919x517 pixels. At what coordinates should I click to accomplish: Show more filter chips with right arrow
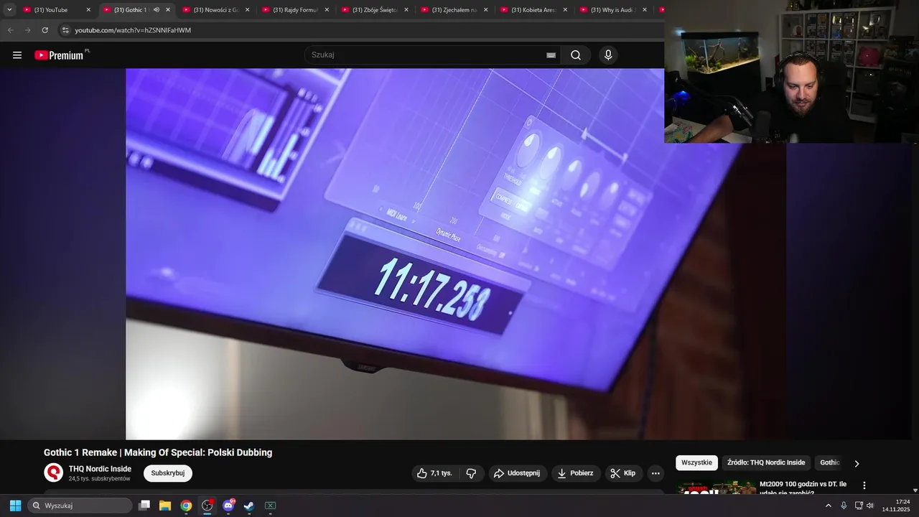coord(857,463)
